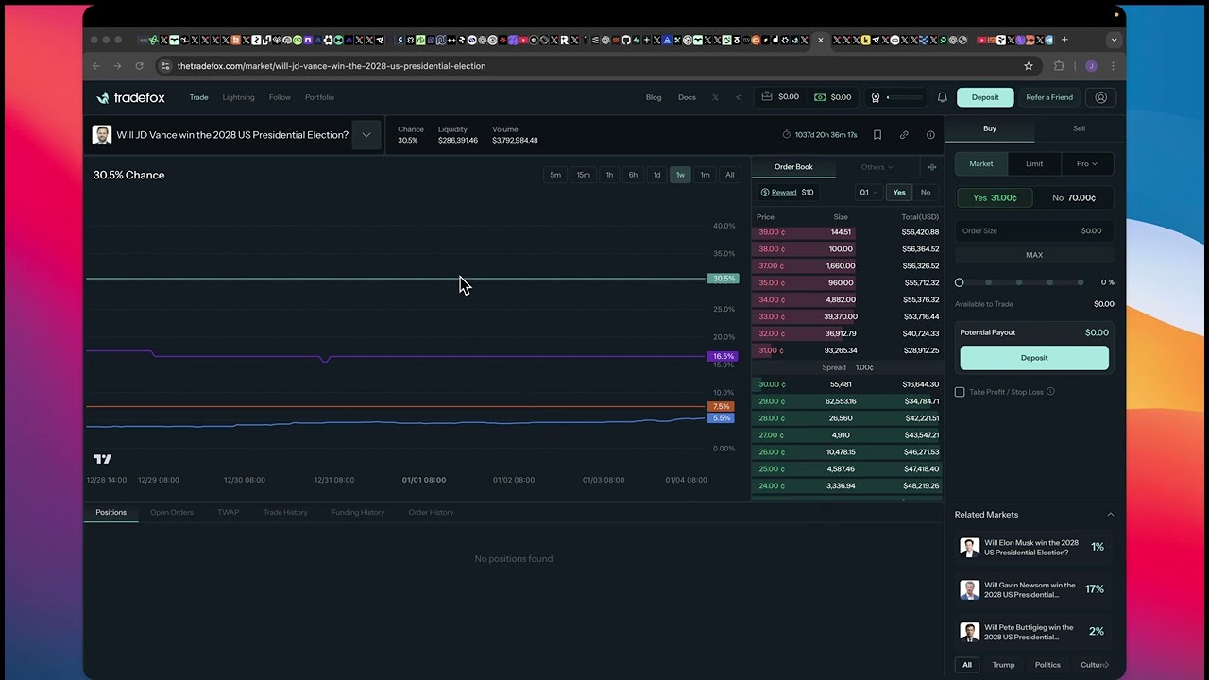Click the TradingView logo on chart
The image size is (1209, 680).
click(102, 459)
